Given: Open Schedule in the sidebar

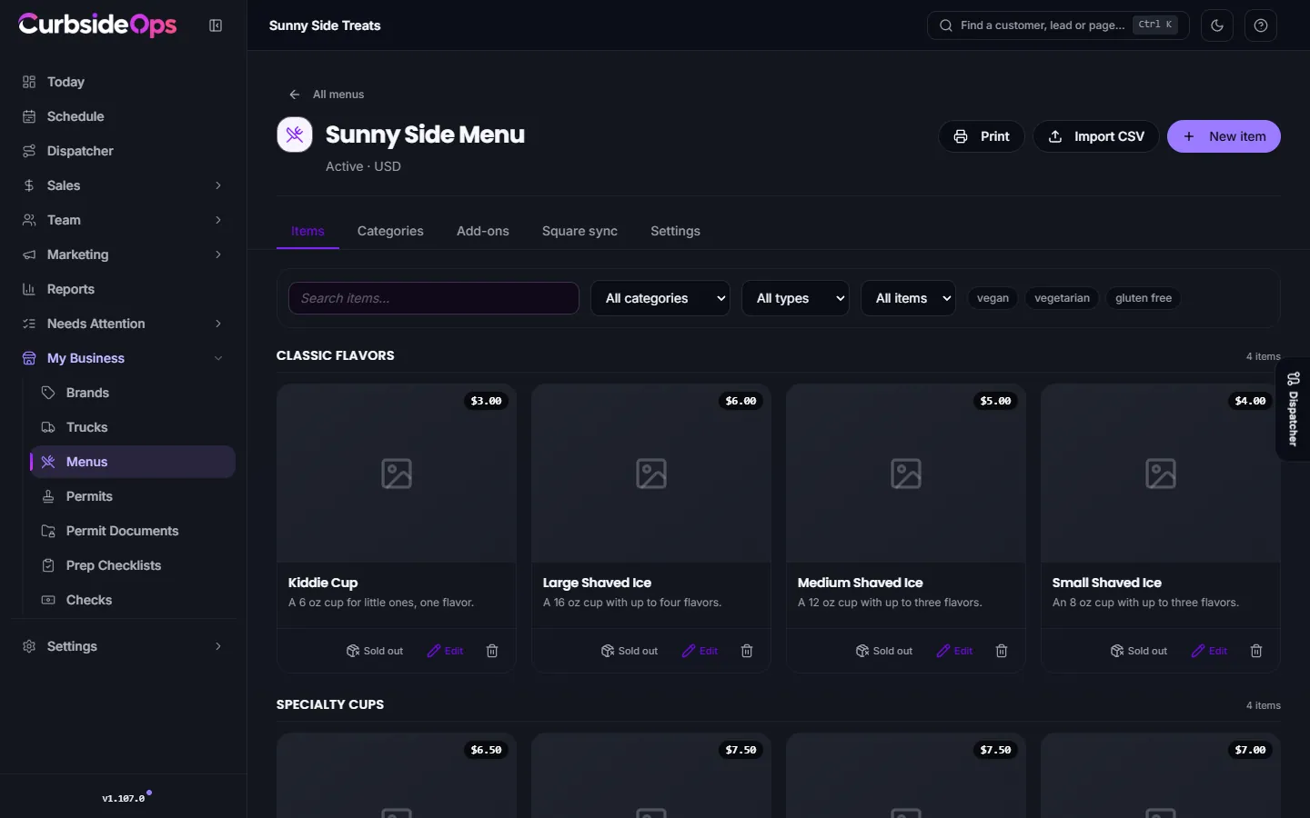Looking at the screenshot, I should point(123,116).
